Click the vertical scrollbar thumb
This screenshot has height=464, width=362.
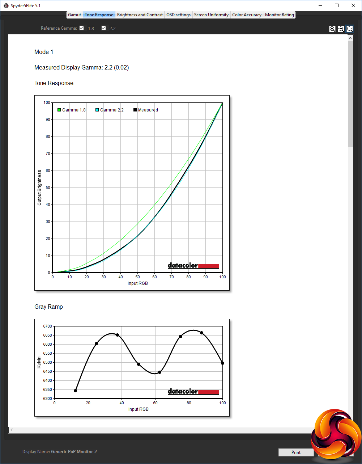[x=350, y=94]
